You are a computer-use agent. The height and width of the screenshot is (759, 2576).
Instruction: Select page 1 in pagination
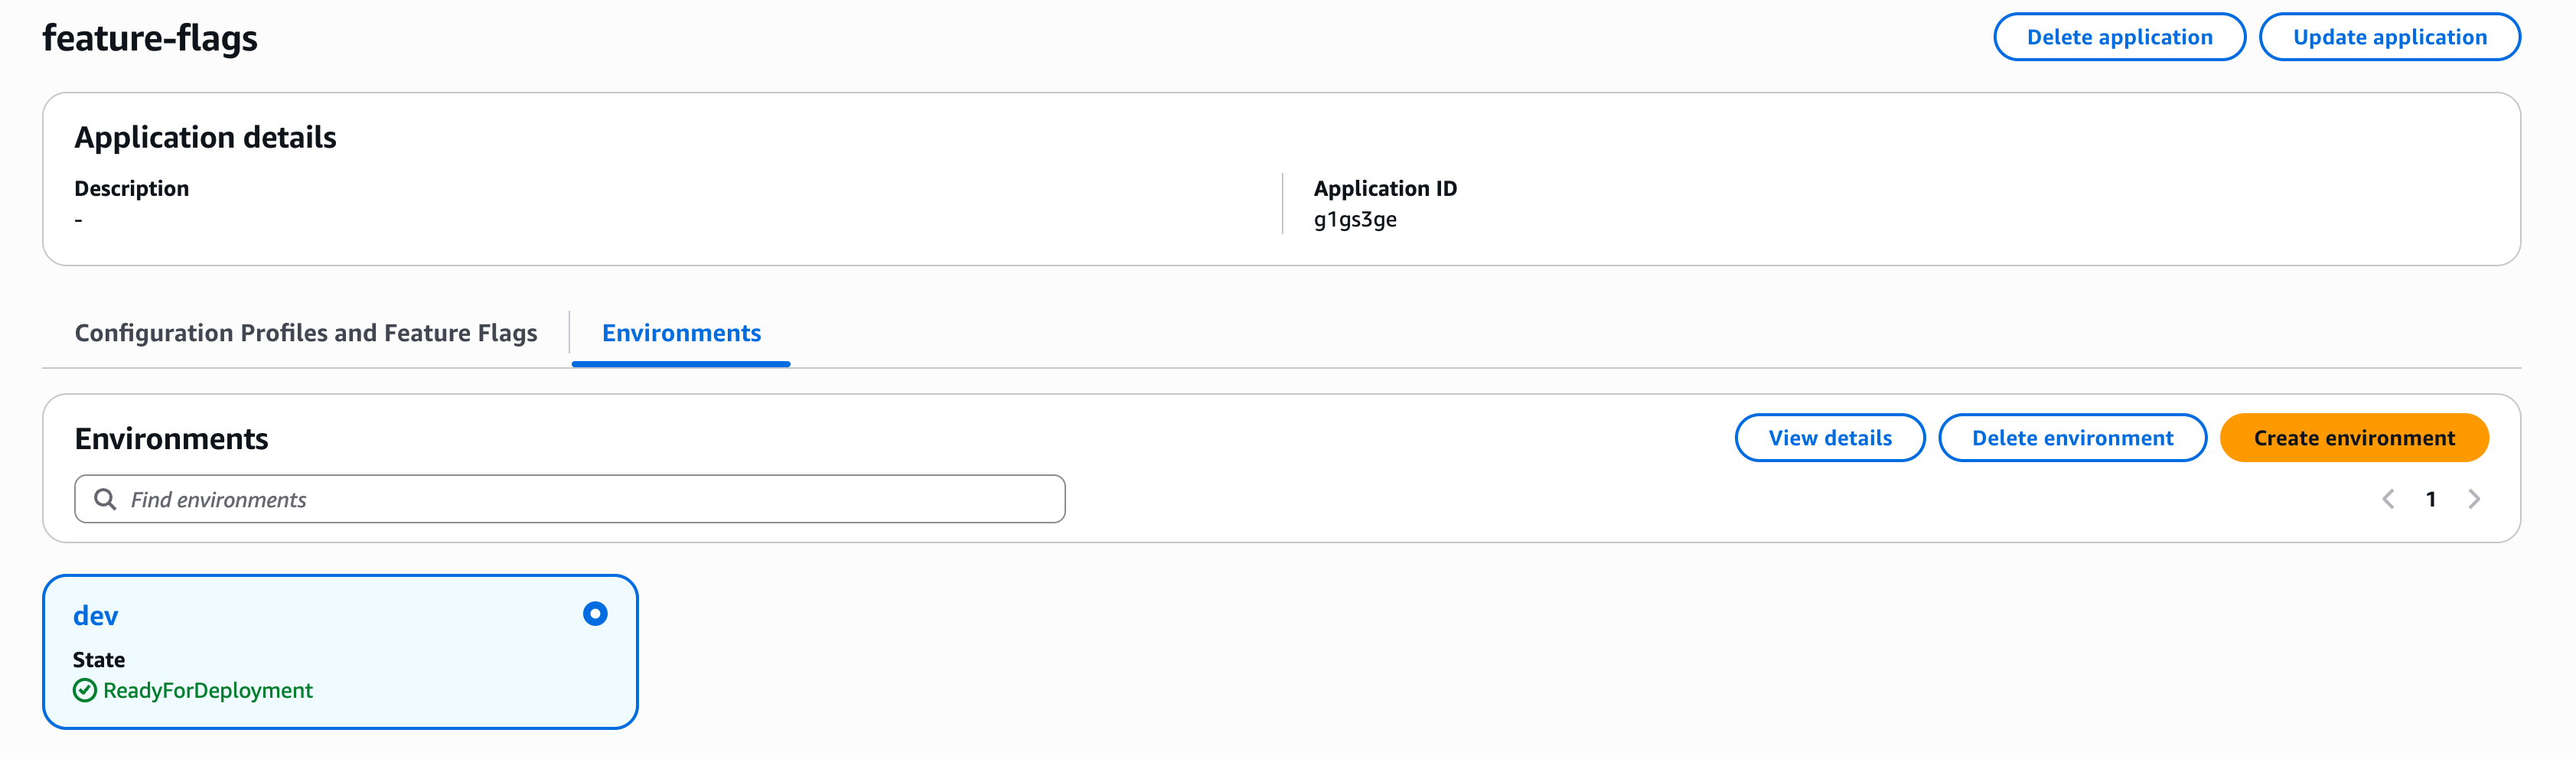coord(2430,499)
